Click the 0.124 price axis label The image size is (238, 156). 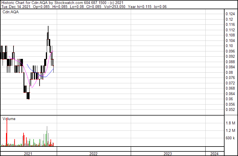[x=230, y=14]
